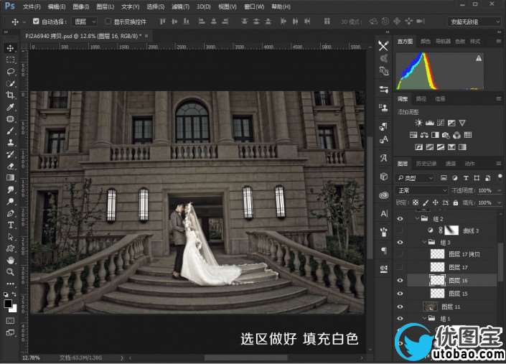
Task: Open the layer filter 类型 dropdown
Action: click(x=416, y=178)
